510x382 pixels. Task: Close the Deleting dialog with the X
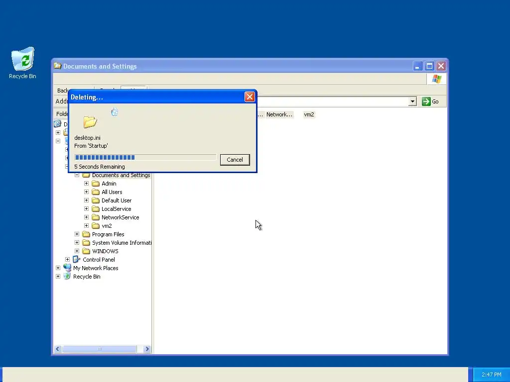[x=250, y=97]
